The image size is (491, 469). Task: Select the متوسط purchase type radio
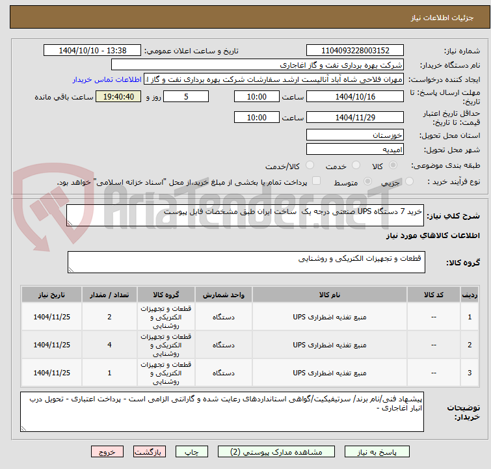pyautogui.click(x=367, y=181)
